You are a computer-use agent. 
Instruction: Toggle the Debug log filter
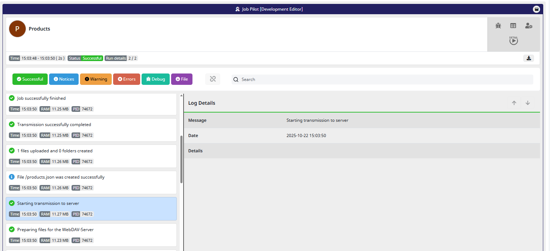pos(155,79)
